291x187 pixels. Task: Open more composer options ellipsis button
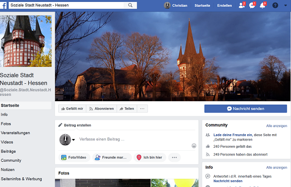tap(174, 157)
